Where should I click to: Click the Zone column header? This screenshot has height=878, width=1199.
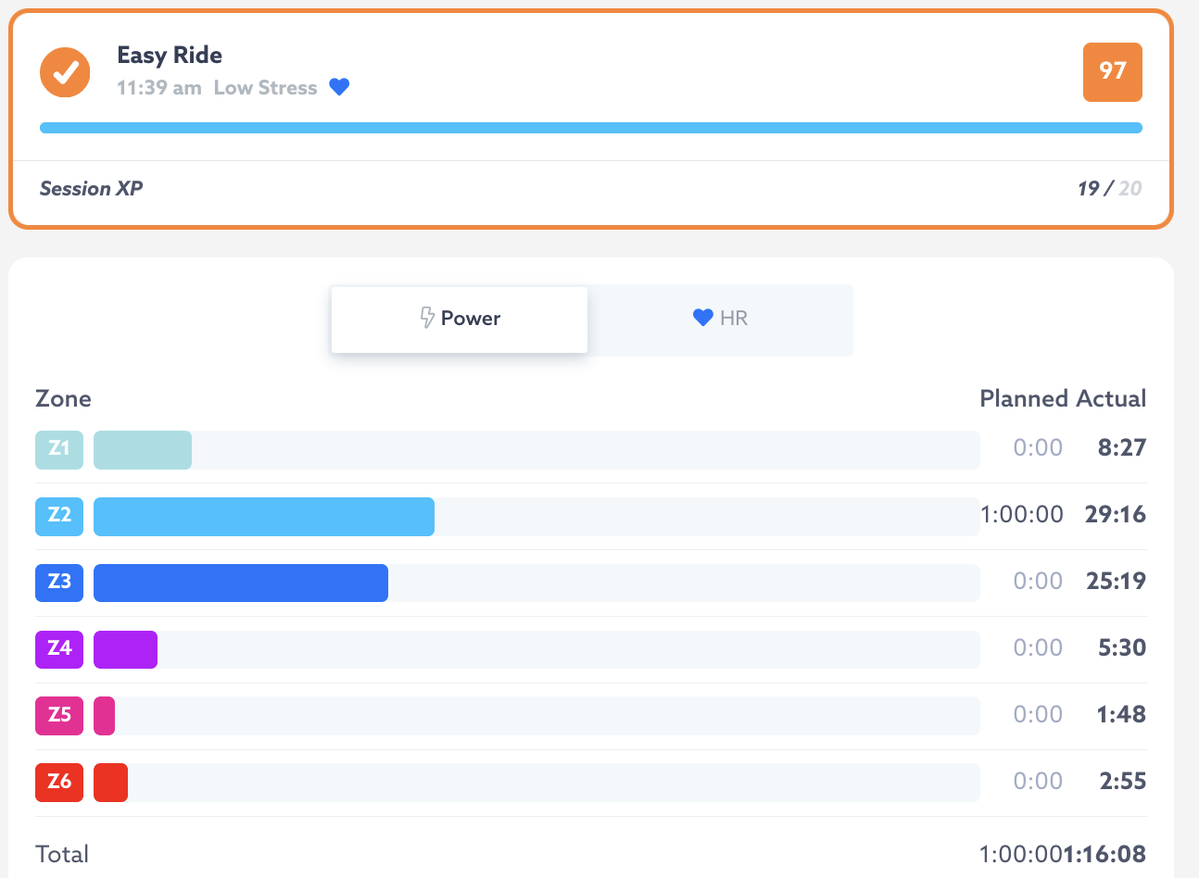coord(63,399)
